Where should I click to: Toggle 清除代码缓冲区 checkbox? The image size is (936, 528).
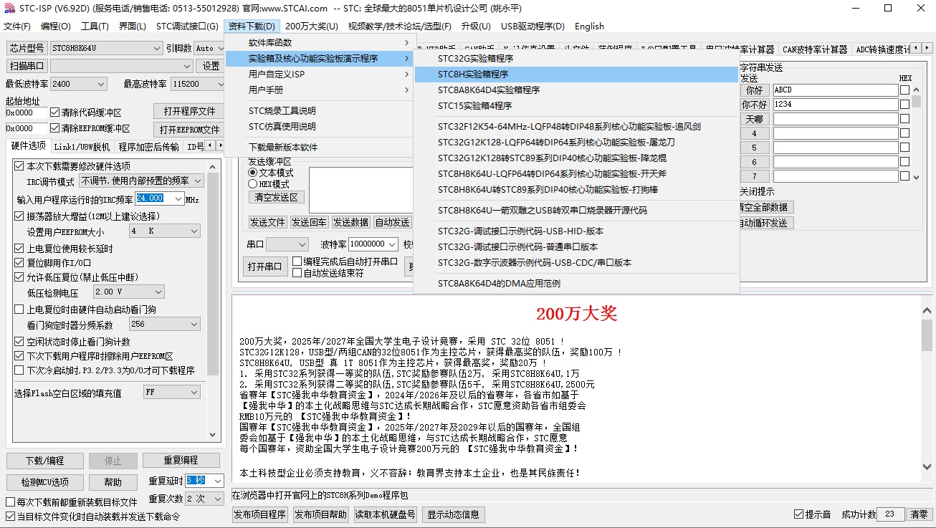point(55,112)
